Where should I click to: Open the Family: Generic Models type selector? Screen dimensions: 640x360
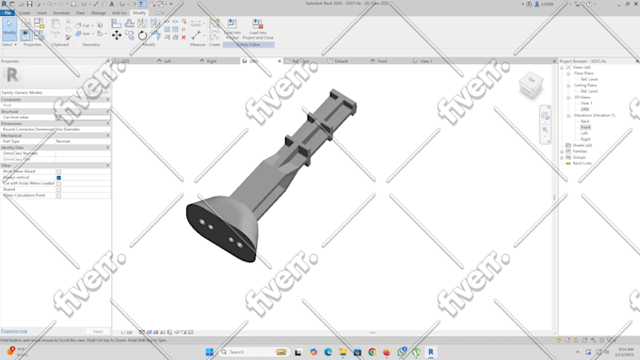pyautogui.click(x=42, y=92)
